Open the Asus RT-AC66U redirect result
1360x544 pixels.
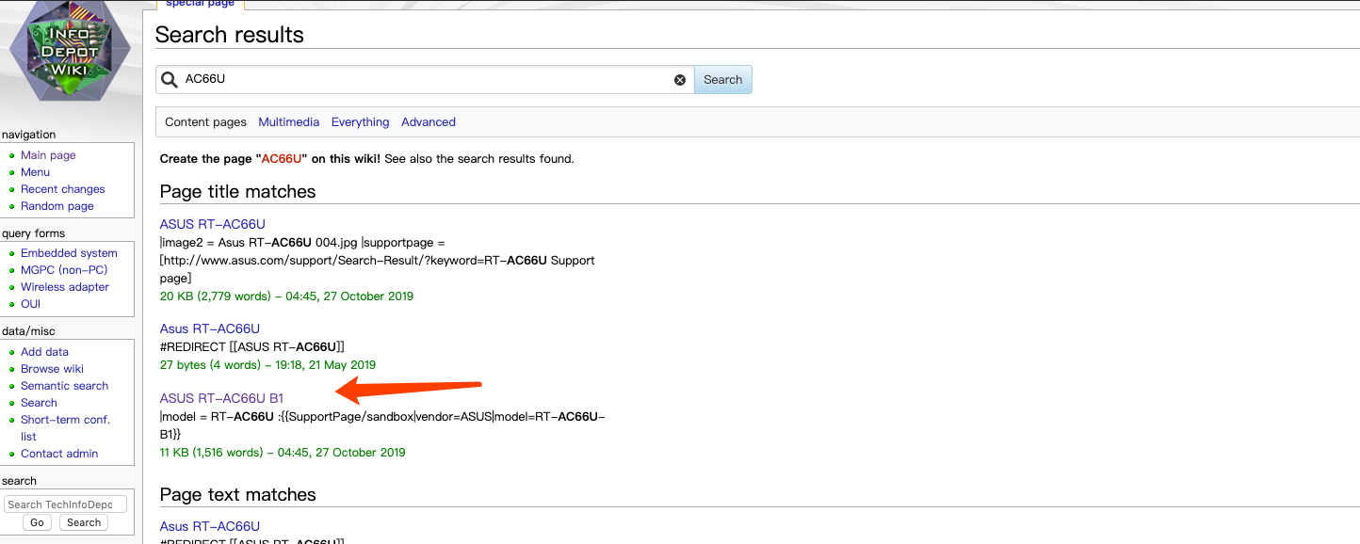click(210, 328)
